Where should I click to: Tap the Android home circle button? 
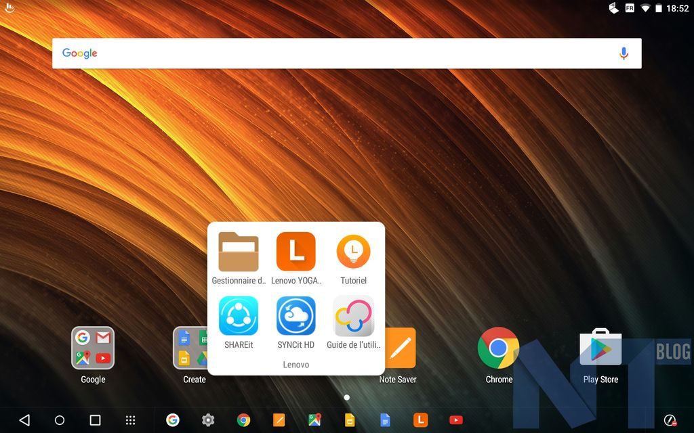click(60, 420)
